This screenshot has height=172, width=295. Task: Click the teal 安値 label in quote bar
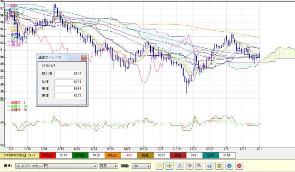point(211,155)
